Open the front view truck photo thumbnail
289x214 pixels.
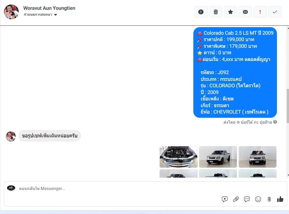258,157
